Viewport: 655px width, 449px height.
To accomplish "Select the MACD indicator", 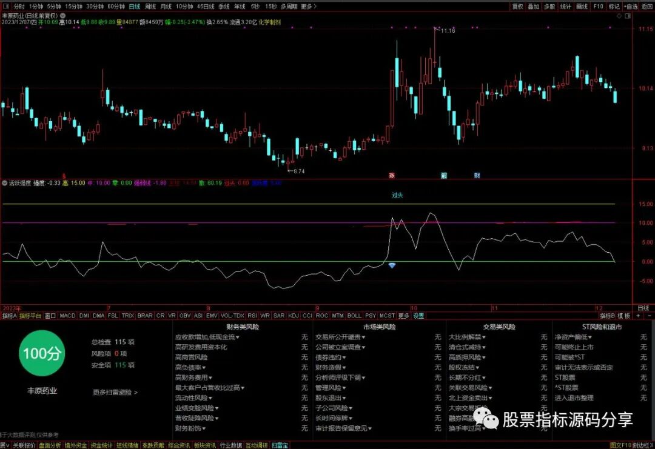I will (67, 316).
